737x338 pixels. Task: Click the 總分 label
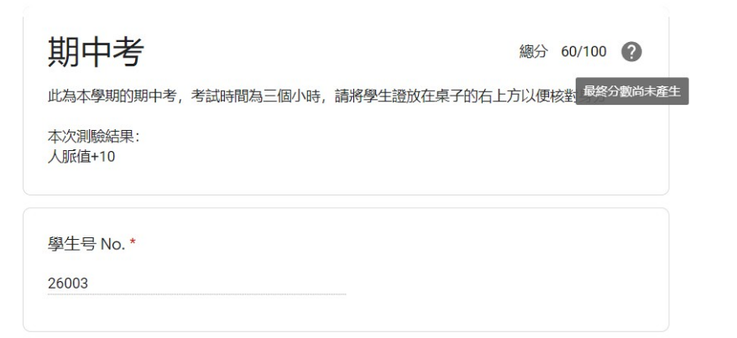(534, 52)
